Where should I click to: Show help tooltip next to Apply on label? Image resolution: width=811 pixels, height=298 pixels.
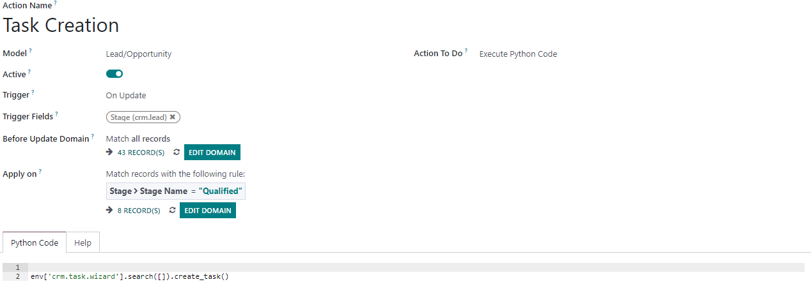40,171
